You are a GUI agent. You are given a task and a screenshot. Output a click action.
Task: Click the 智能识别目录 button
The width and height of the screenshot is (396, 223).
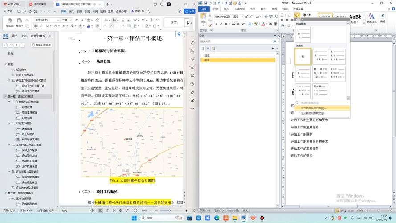tap(41, 45)
